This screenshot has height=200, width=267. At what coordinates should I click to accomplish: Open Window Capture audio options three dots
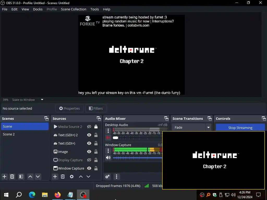[108, 151]
